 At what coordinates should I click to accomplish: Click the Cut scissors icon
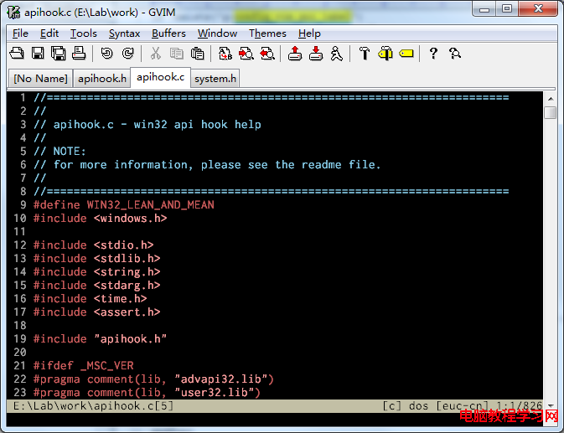[155, 54]
